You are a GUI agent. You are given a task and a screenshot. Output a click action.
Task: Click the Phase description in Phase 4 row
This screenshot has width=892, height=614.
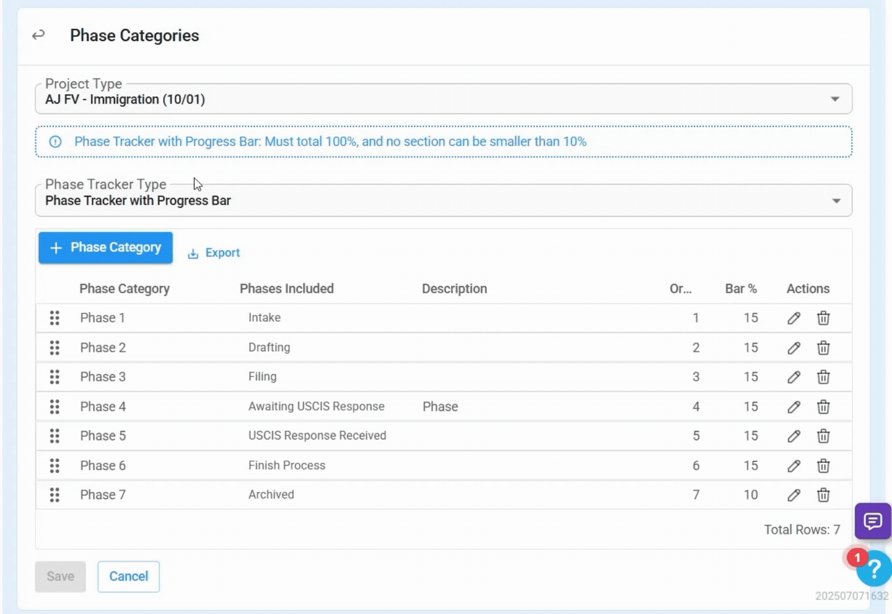440,406
